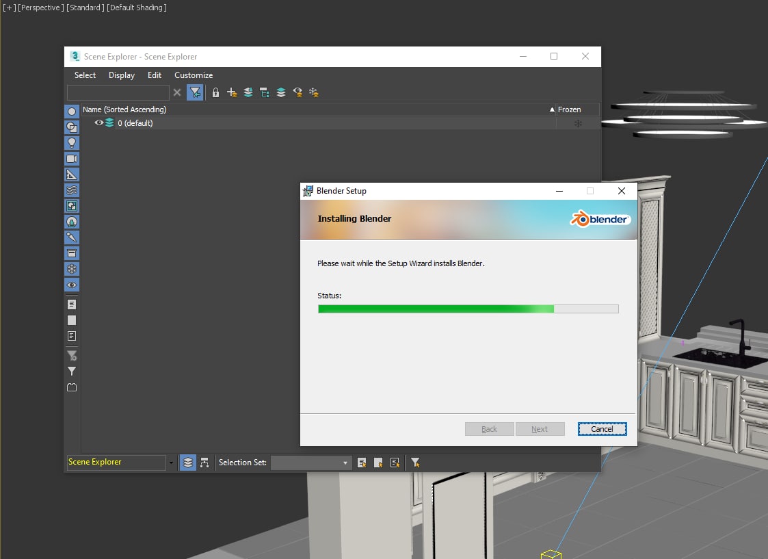Click the Blender installation progress bar
The width and height of the screenshot is (768, 559).
pos(468,309)
